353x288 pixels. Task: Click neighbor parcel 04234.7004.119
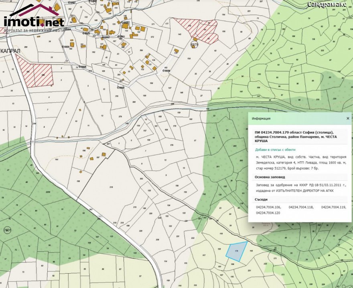(x=333, y=207)
